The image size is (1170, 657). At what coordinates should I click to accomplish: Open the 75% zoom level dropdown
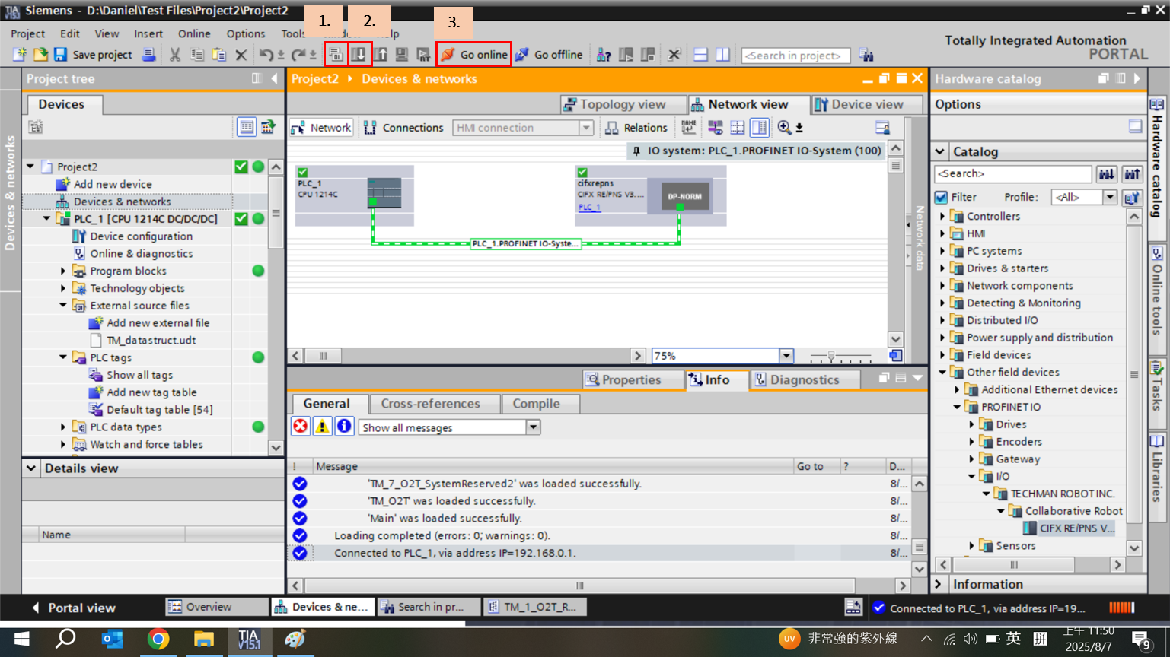(x=786, y=356)
